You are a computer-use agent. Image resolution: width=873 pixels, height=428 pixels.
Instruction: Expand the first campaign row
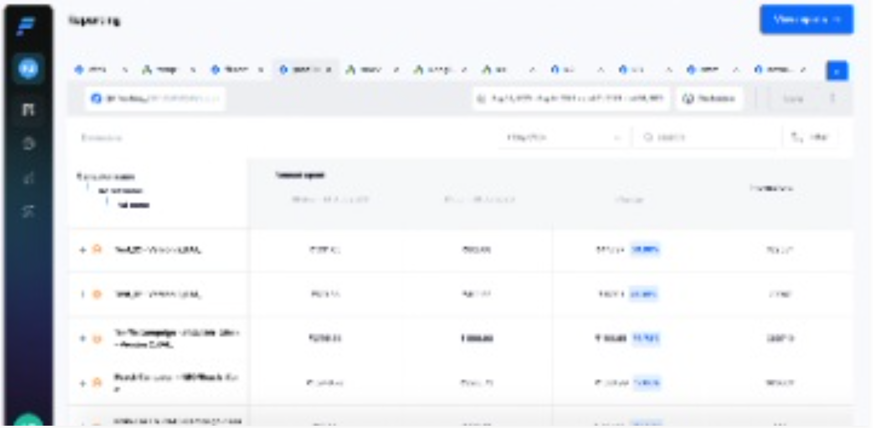(x=82, y=250)
